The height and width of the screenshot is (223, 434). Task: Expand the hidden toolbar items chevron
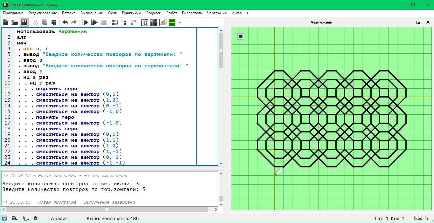pyautogui.click(x=180, y=23)
